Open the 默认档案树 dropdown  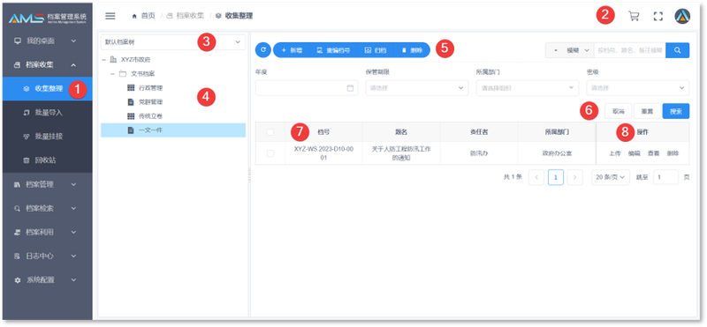(173, 42)
